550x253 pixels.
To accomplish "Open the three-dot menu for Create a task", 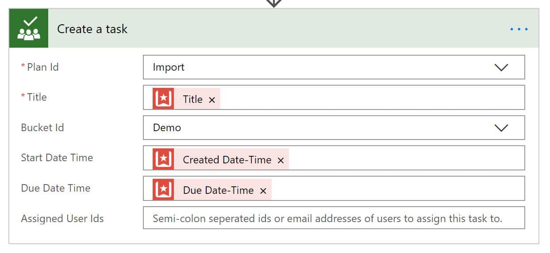I will pyautogui.click(x=519, y=29).
